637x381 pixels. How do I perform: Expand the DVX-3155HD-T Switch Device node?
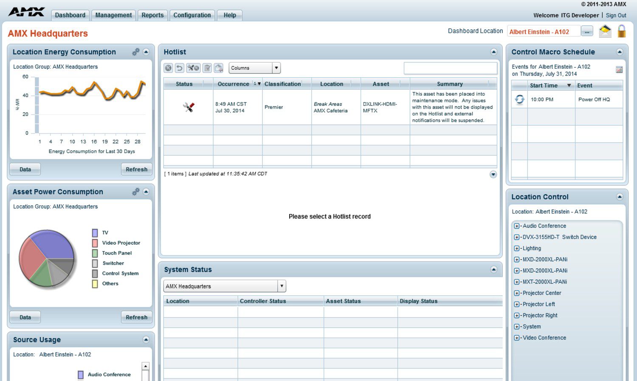coord(516,237)
